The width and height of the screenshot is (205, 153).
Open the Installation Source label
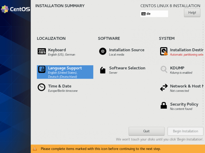click(127, 50)
